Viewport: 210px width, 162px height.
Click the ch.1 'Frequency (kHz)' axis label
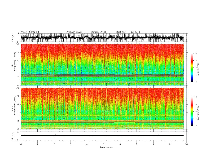(15, 61)
